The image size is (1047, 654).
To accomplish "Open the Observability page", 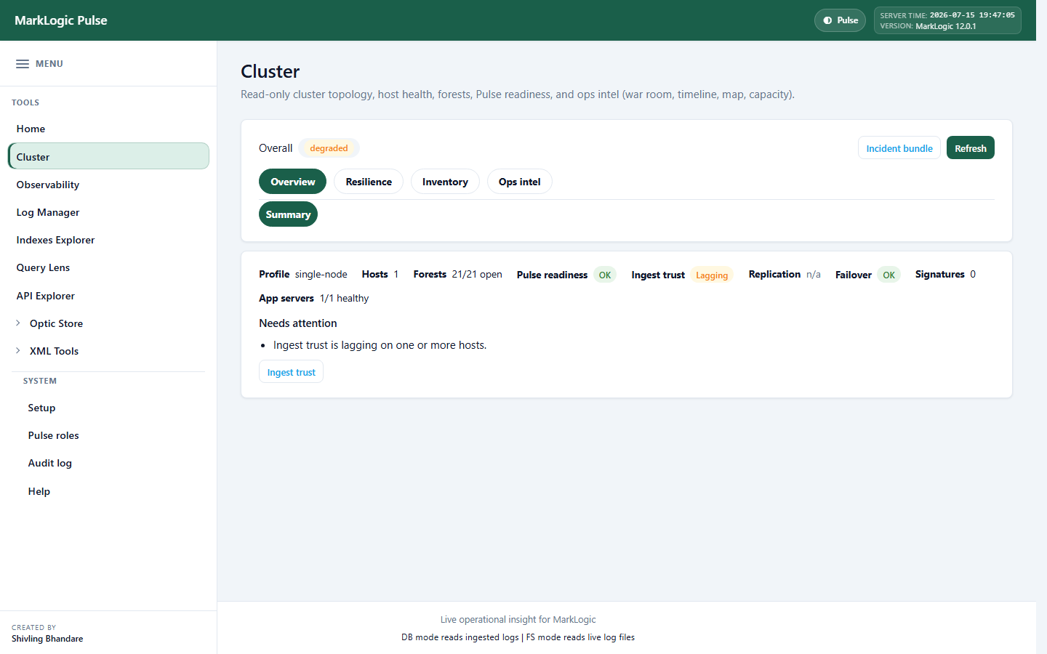I will [108, 185].
